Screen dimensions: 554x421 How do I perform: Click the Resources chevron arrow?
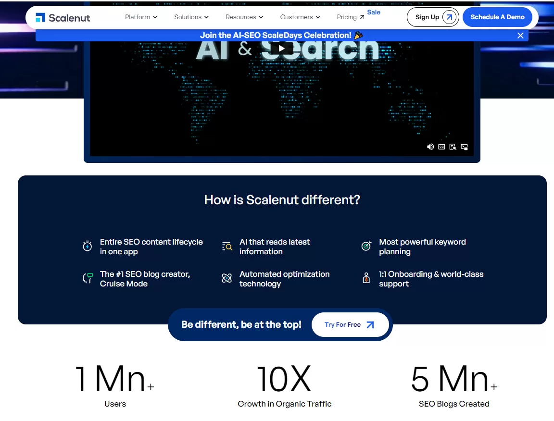pyautogui.click(x=261, y=17)
